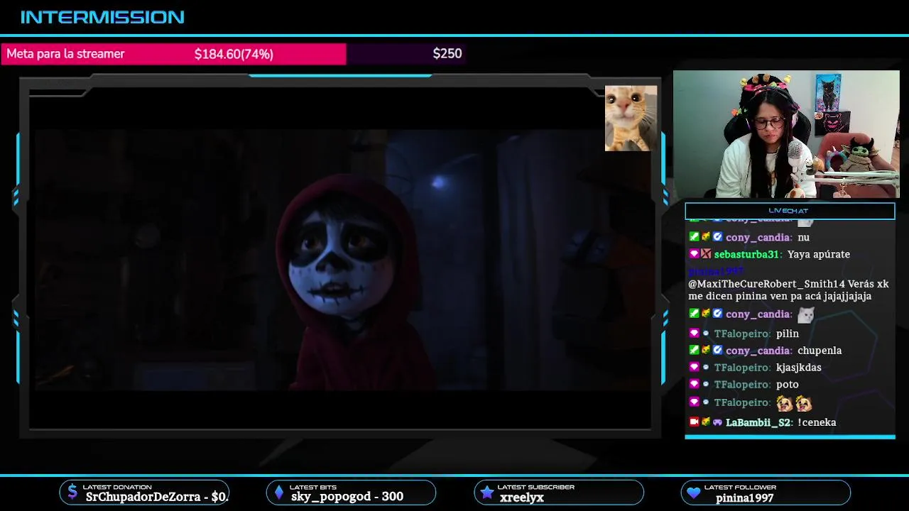
Task: Click the '$250' goal amount
Action: coord(447,53)
